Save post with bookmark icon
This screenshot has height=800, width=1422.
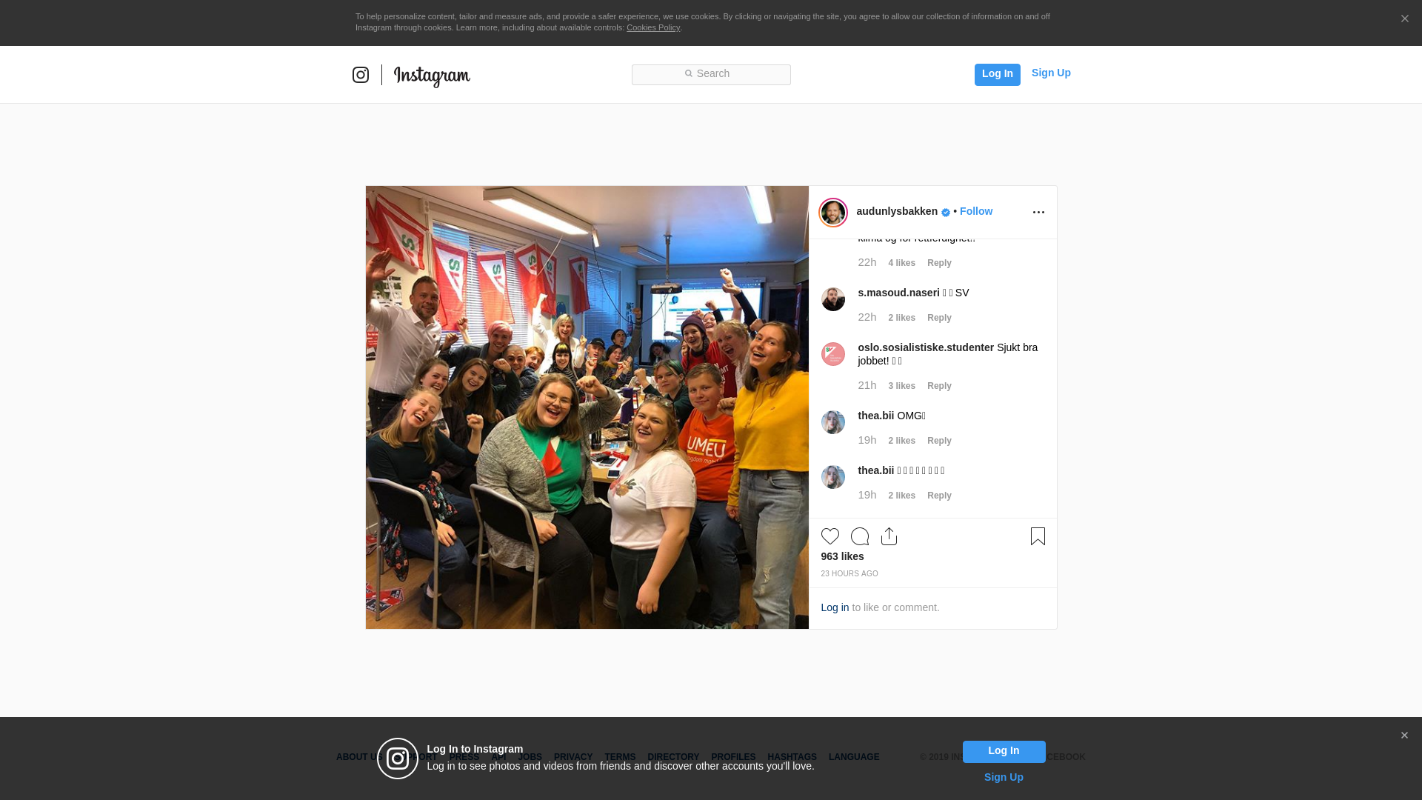click(1038, 536)
